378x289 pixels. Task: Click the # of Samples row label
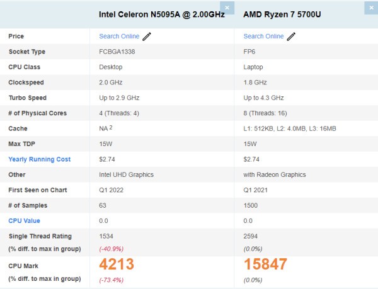click(28, 205)
